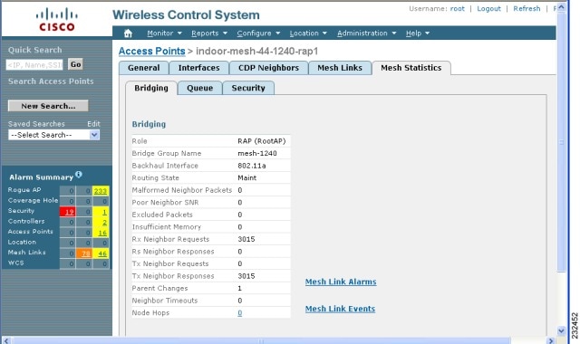The height and width of the screenshot is (344, 580).
Task: Go to the home icon in navigation bar
Action: tap(128, 33)
